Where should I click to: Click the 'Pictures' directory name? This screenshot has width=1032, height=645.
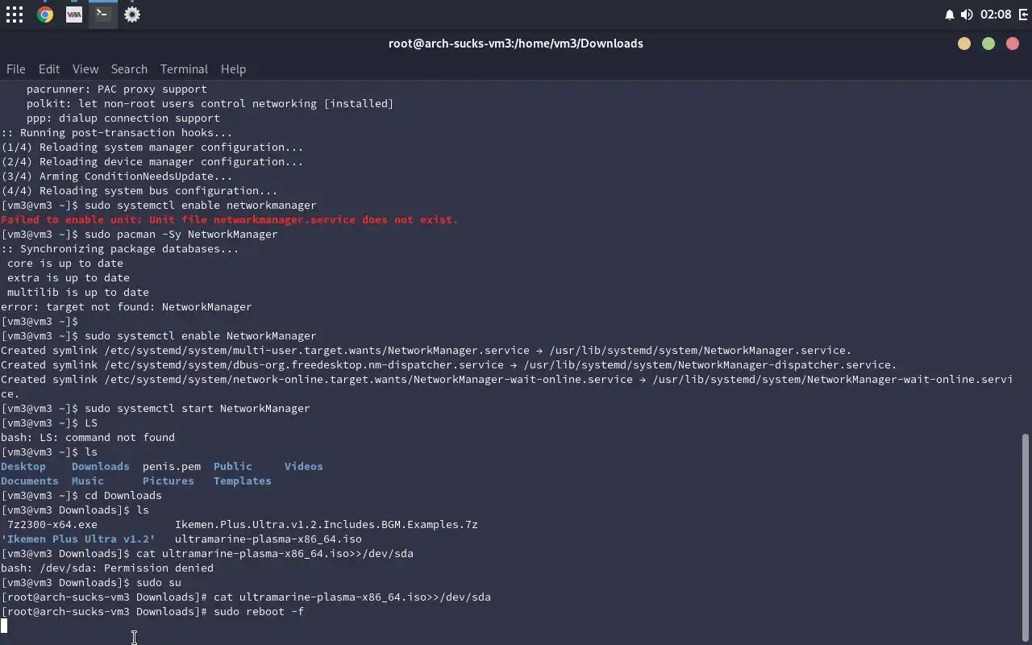coord(169,481)
